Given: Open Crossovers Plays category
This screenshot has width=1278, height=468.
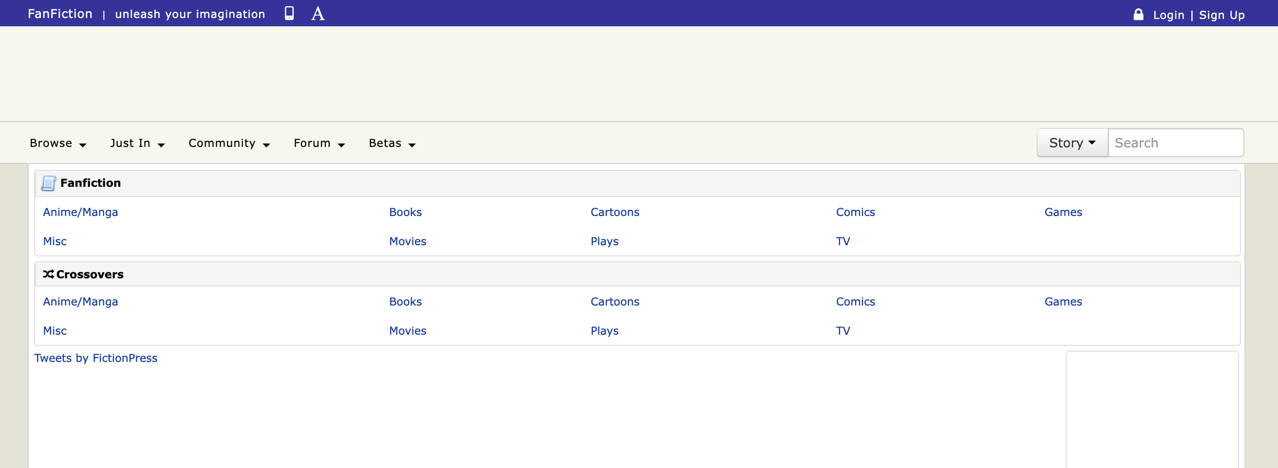Looking at the screenshot, I should coord(604,331).
